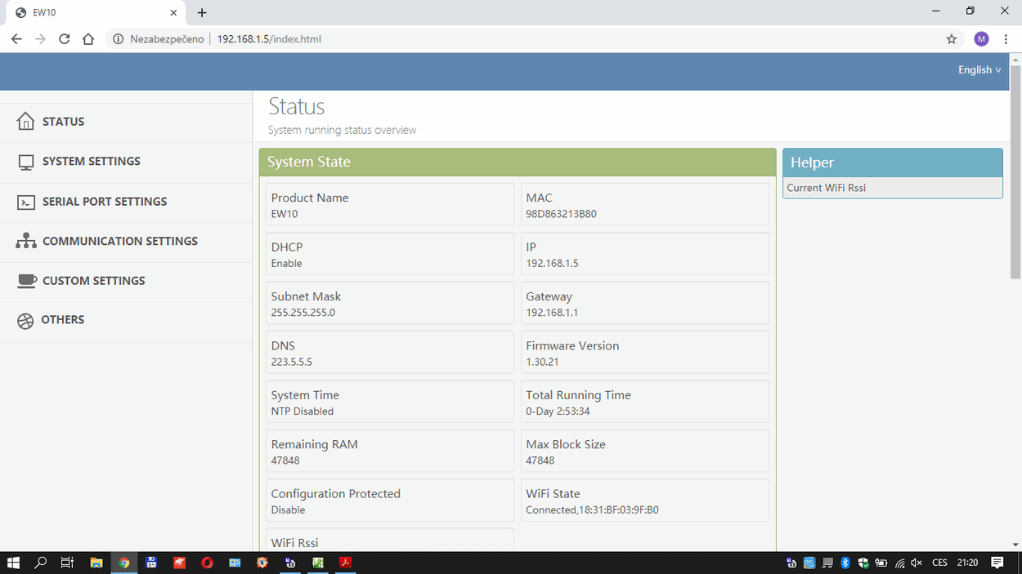This screenshot has width=1022, height=574.
Task: Close the EW10 browser tab
Action: coord(173,12)
